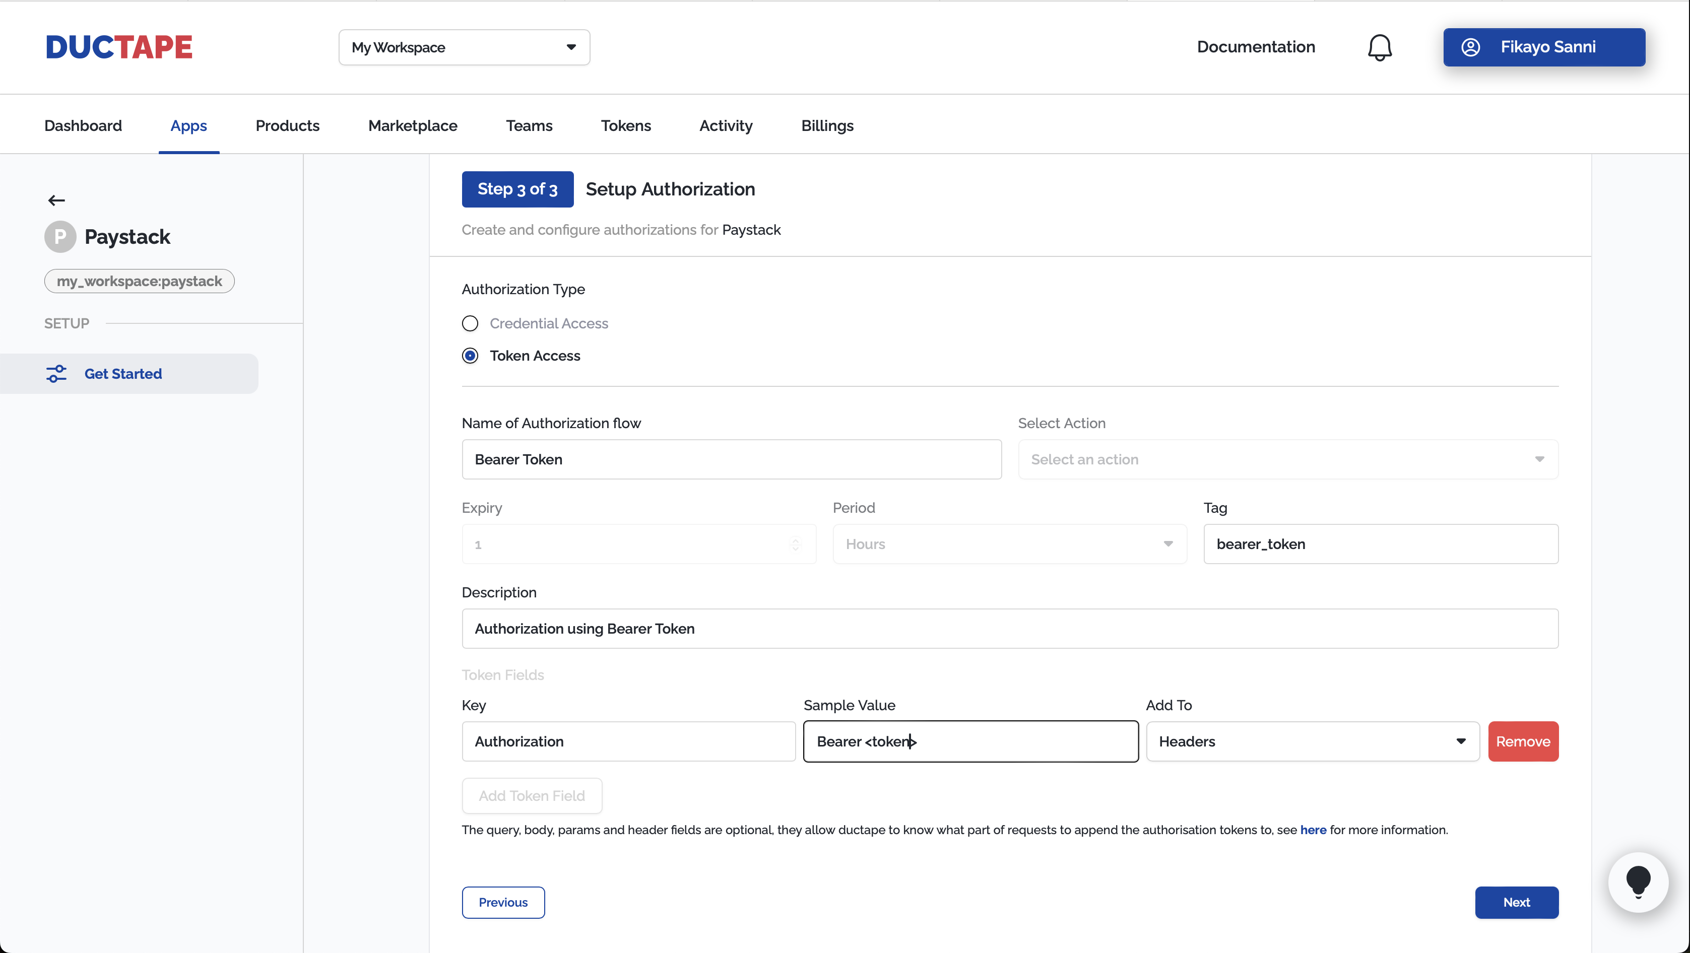Open the Activity tab
Screen dimensions: 1690x953
(726, 125)
